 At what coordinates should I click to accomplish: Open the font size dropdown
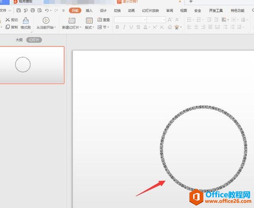pyautogui.click(x=164, y=20)
